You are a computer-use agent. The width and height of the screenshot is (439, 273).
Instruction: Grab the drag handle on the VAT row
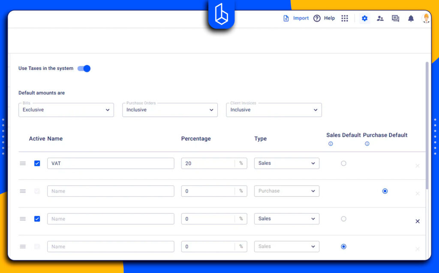coord(23,164)
